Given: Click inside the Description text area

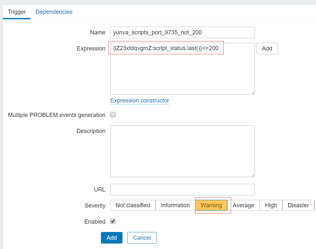Looking at the screenshot, I should pyautogui.click(x=182, y=151).
